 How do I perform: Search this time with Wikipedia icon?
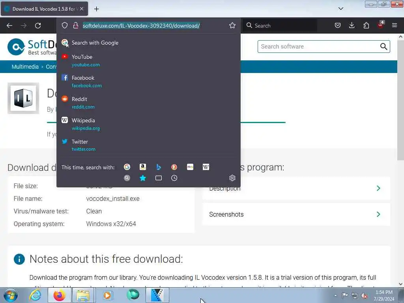point(206,167)
